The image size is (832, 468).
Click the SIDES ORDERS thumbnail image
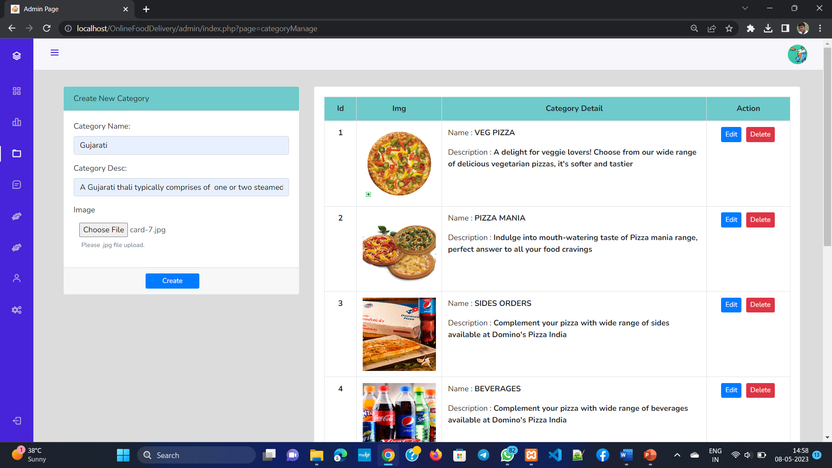399,334
